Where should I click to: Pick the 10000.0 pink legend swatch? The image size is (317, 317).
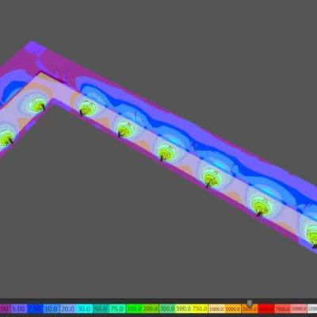(x=299, y=308)
